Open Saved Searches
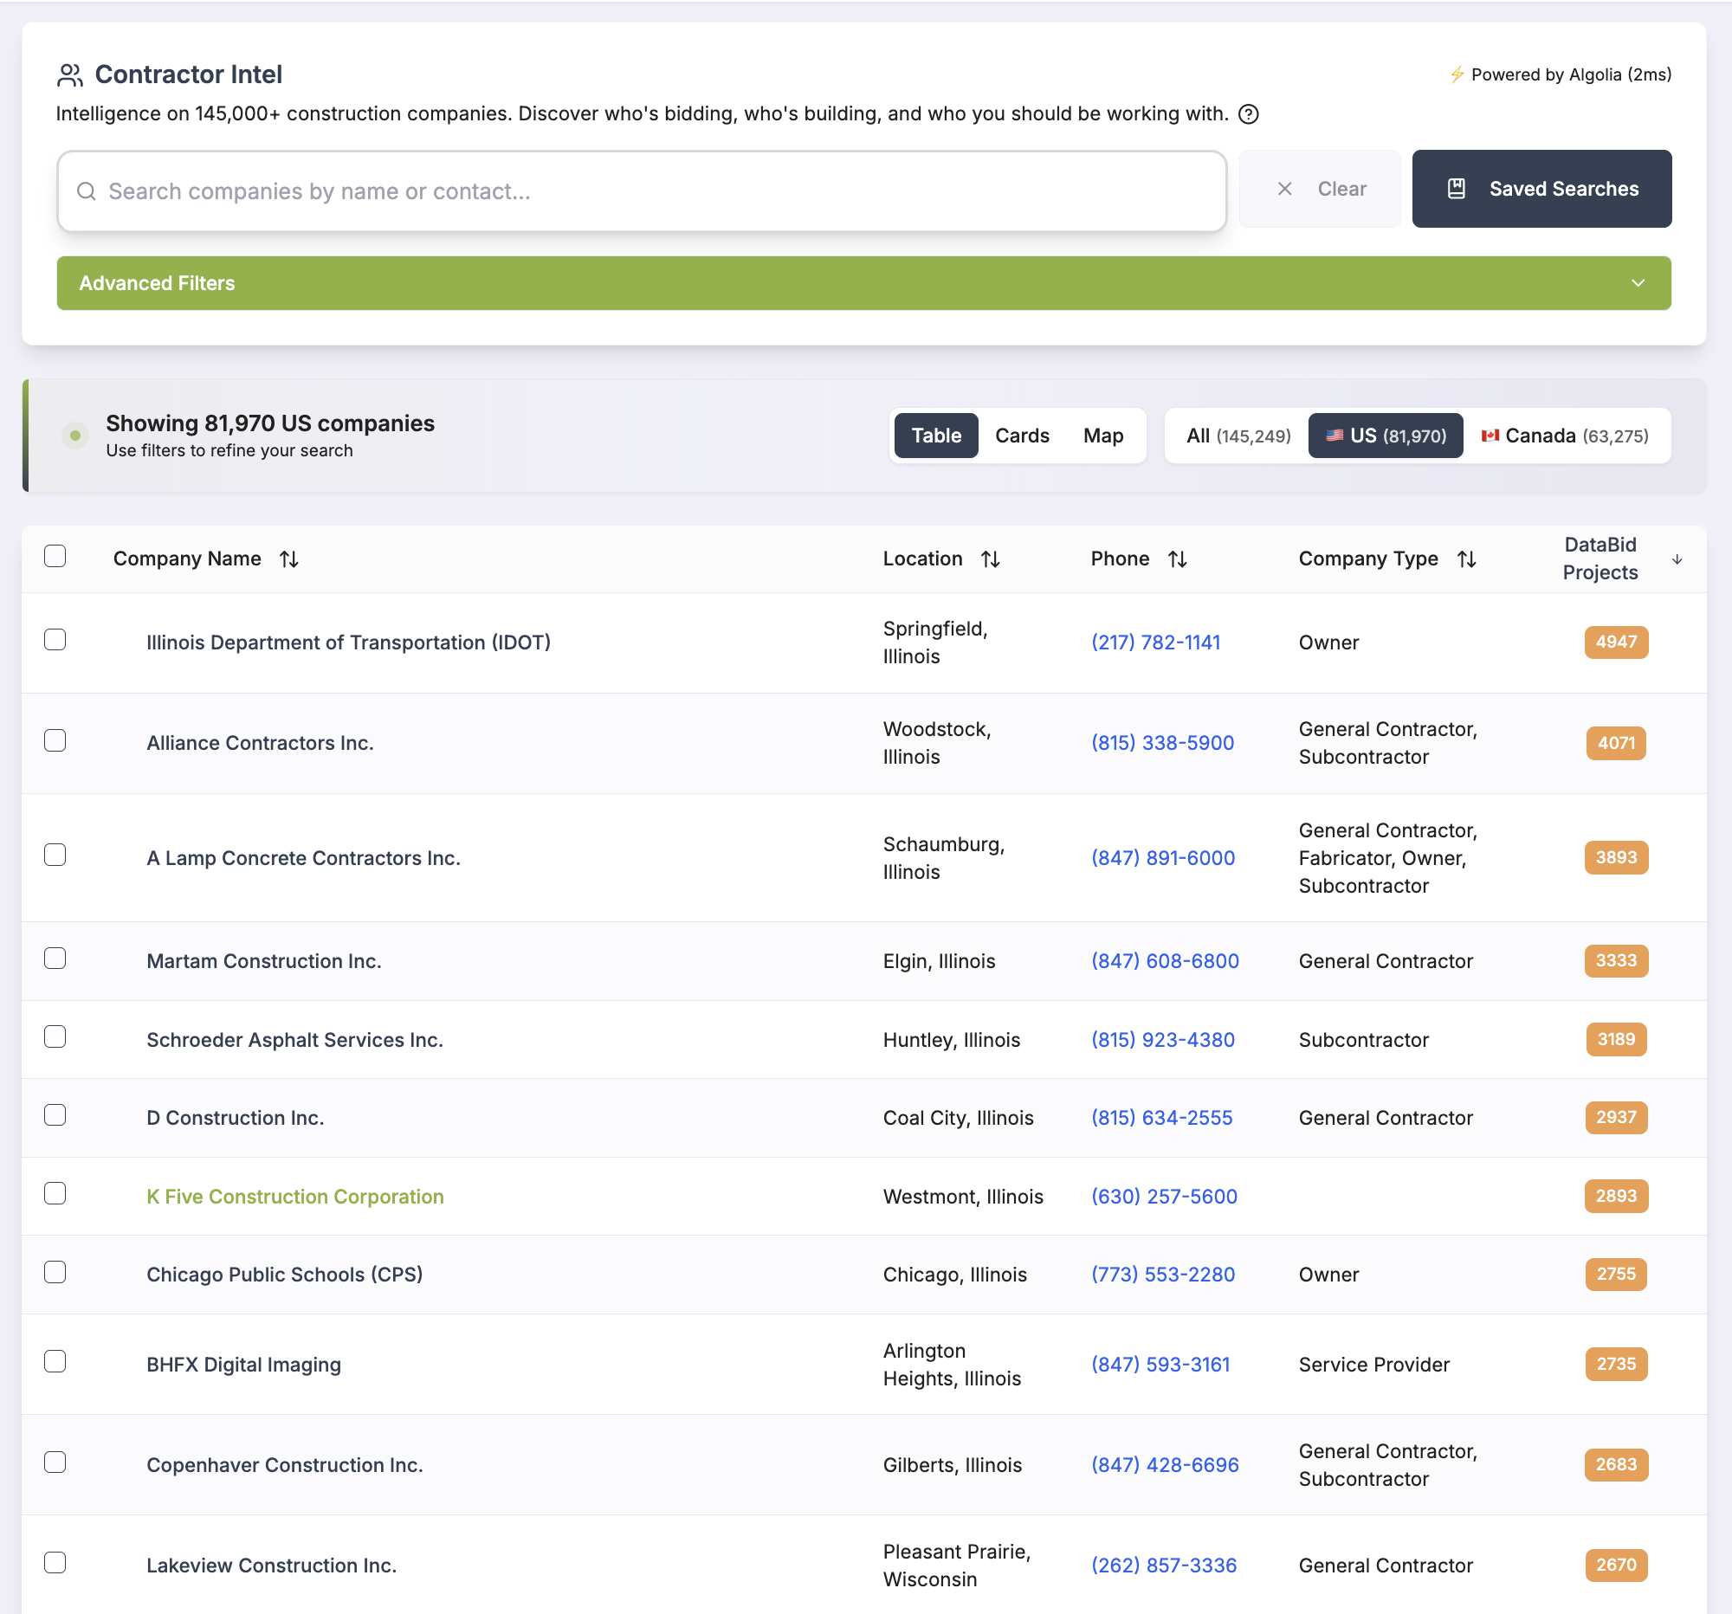The width and height of the screenshot is (1732, 1614). [x=1542, y=189]
